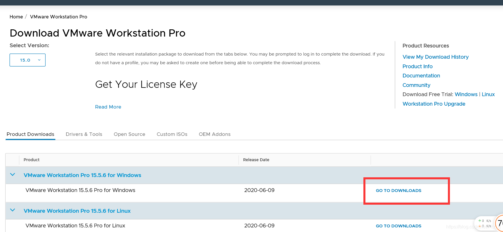Click Download VMware Workstation Pro page title

point(97,33)
